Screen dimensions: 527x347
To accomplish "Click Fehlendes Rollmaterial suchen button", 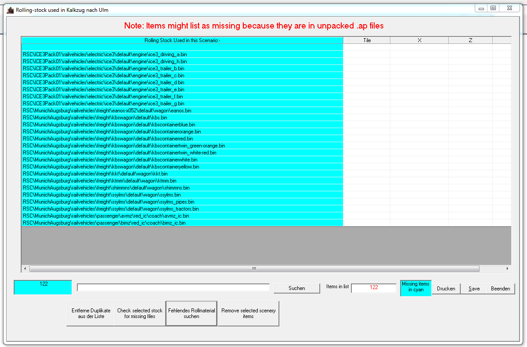I will [191, 313].
